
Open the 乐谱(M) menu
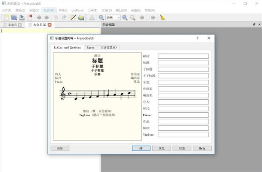49,10
